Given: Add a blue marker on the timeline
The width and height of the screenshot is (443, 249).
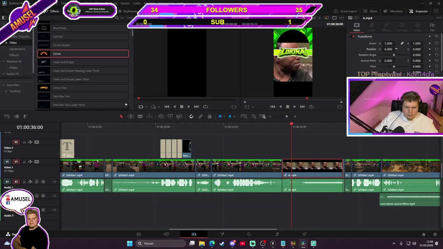Looking at the screenshot, I should tap(230, 117).
